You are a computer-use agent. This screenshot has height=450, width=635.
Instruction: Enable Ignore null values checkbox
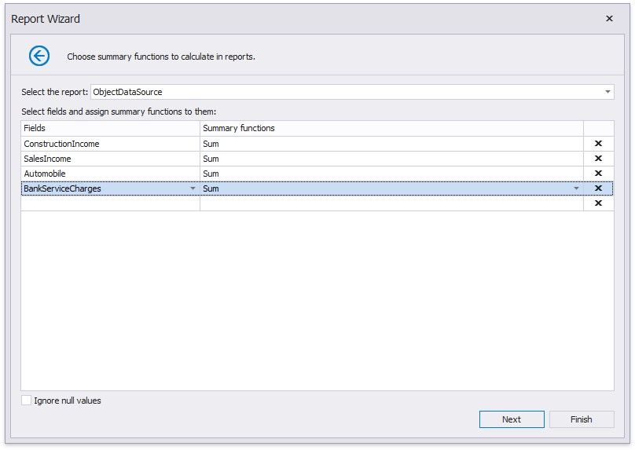(27, 401)
